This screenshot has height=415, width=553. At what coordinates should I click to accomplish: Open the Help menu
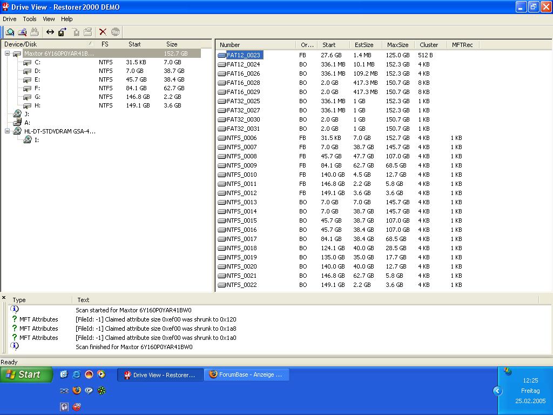[x=66, y=19]
